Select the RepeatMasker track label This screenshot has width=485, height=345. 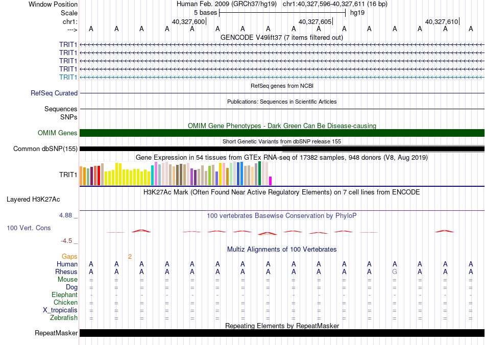coord(56,333)
